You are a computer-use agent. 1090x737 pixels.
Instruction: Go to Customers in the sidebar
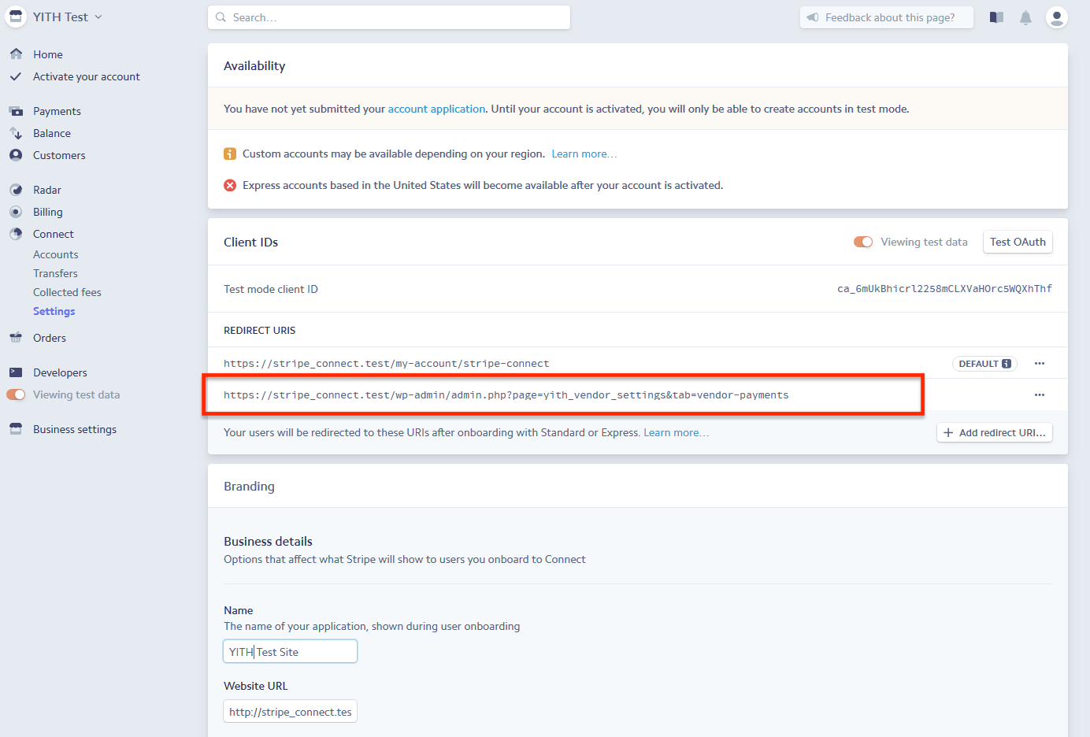pos(59,155)
